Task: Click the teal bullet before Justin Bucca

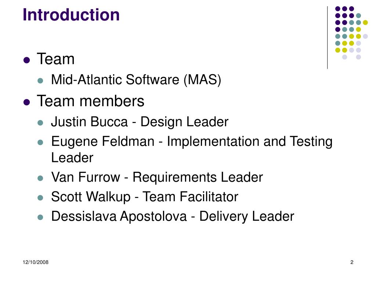Action: tap(40, 123)
